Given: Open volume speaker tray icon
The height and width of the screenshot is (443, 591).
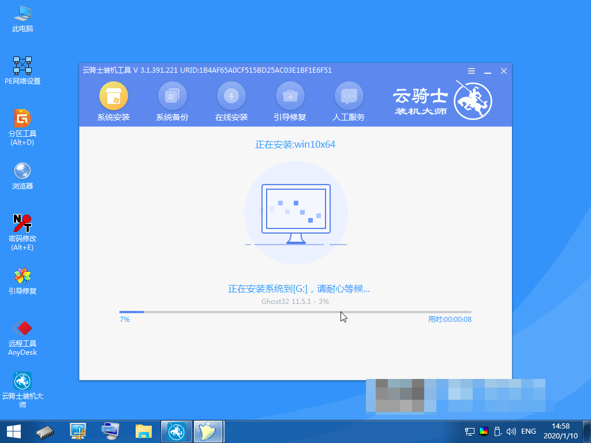Looking at the screenshot, I should [511, 431].
